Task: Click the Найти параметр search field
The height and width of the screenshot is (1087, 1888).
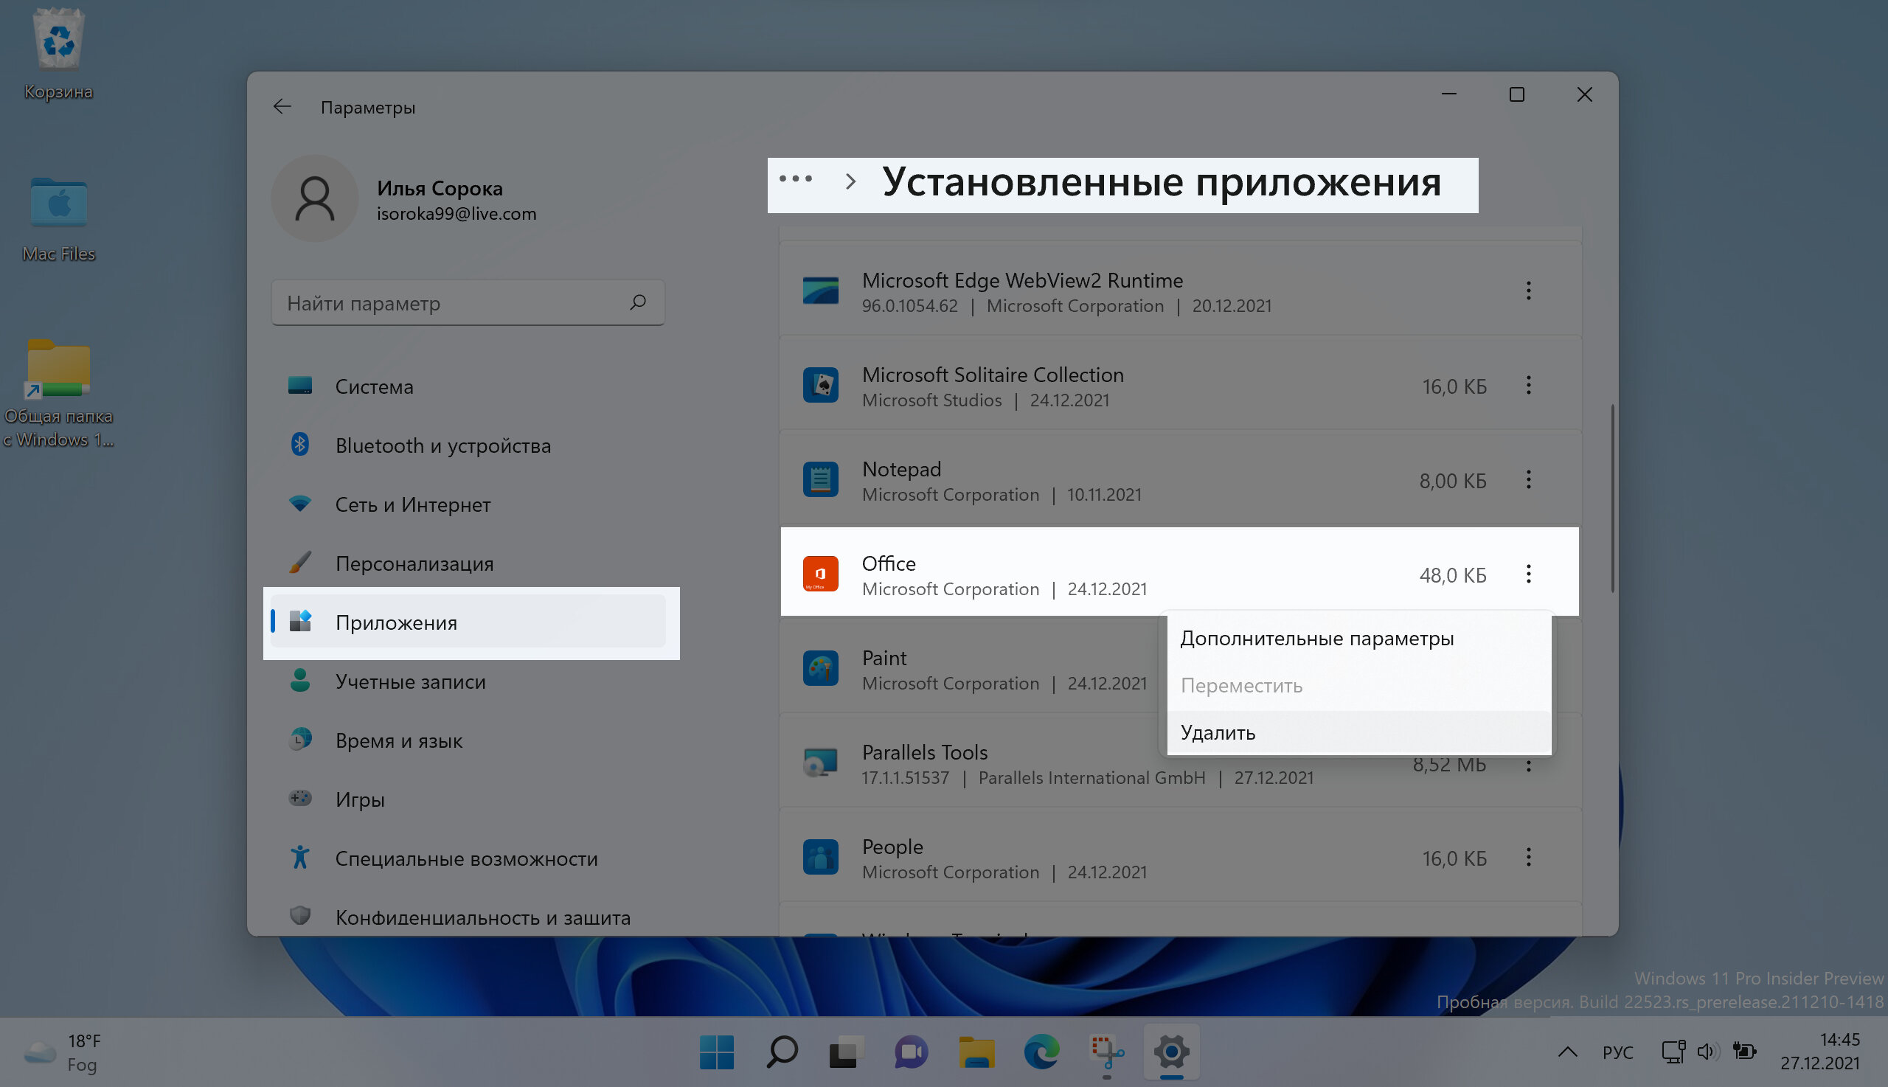Action: click(468, 302)
